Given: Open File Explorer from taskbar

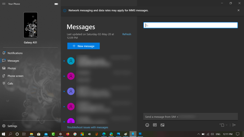Looking at the screenshot, I should [x=31, y=134].
